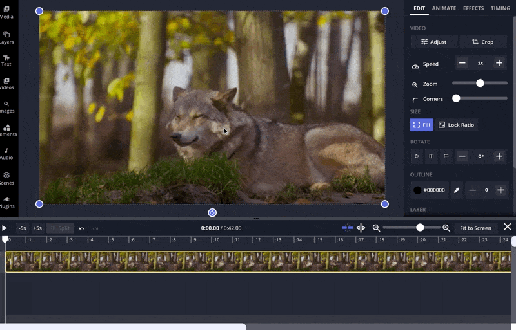
Task: Flip the video horizontally
Action: pyautogui.click(x=432, y=156)
